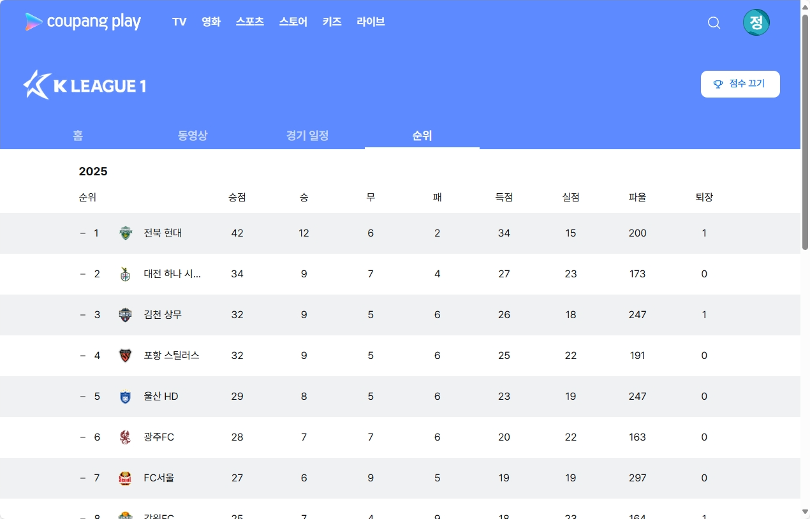Screen dimensions: 810x519
Task: Open the 스토어 menu
Action: point(293,22)
